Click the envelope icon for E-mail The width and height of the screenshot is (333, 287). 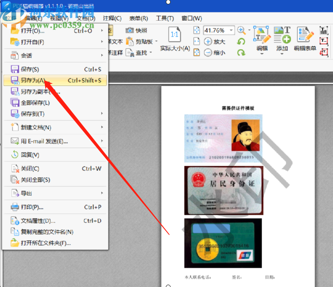click(15, 141)
